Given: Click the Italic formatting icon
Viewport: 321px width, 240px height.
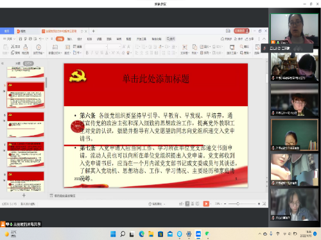Looking at the screenshot, I should pyautogui.click(x=92, y=52).
